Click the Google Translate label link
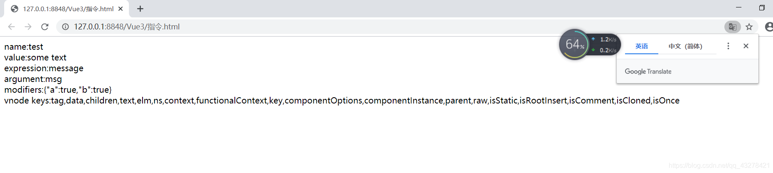 coord(648,72)
